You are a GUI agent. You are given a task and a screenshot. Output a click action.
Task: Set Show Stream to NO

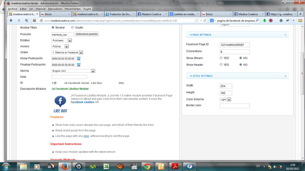click(241, 58)
